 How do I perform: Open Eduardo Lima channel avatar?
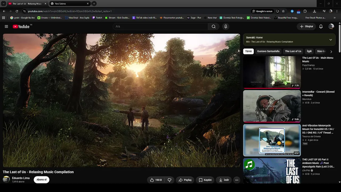(x=6, y=180)
